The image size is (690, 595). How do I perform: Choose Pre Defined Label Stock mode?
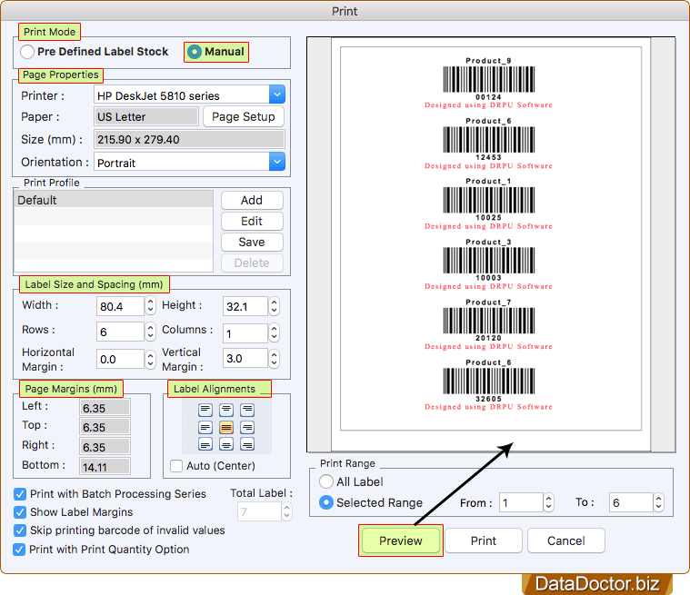[x=27, y=52]
